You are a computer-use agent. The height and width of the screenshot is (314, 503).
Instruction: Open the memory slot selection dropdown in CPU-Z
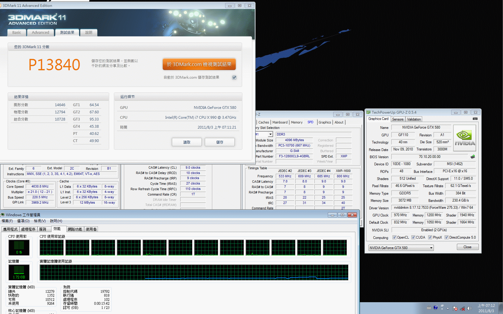tap(270, 134)
